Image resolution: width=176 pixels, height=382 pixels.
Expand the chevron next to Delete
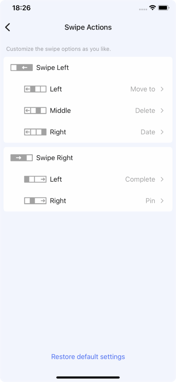[162, 110]
